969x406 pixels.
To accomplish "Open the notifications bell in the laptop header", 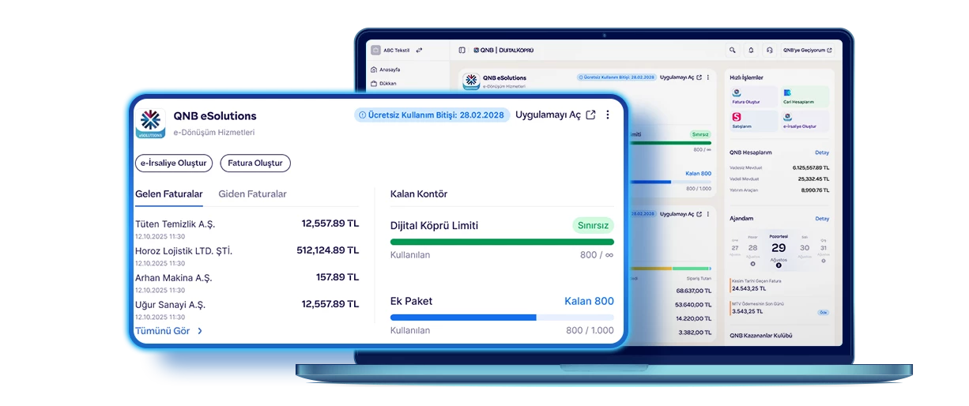I will click(x=751, y=50).
